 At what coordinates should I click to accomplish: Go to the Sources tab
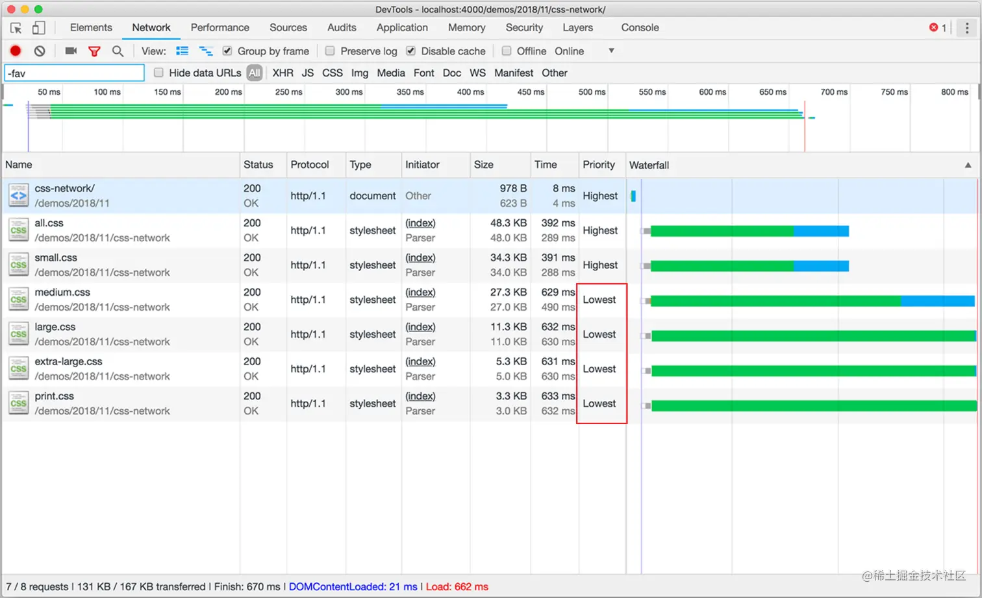point(288,27)
